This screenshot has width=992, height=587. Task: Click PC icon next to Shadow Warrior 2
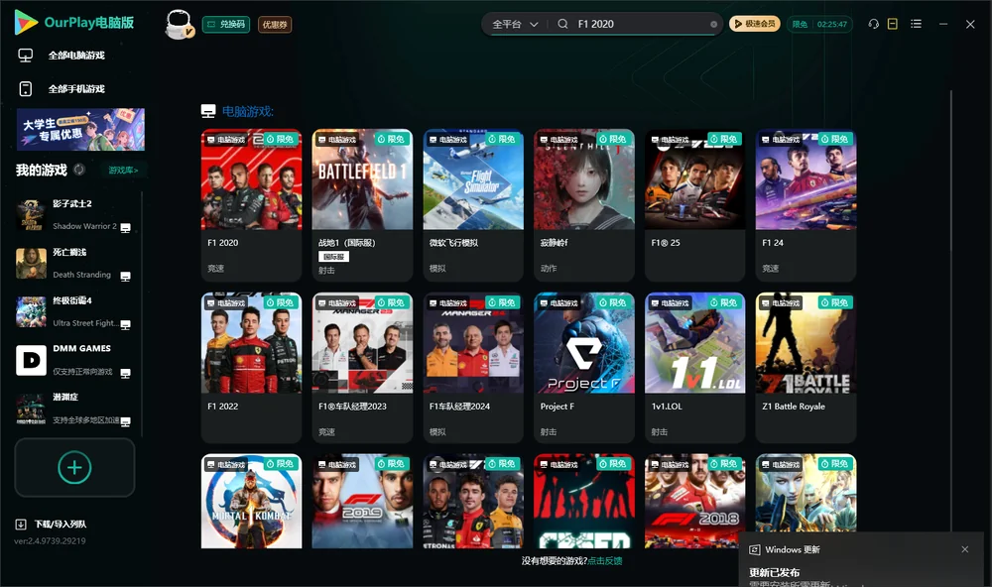(125, 228)
